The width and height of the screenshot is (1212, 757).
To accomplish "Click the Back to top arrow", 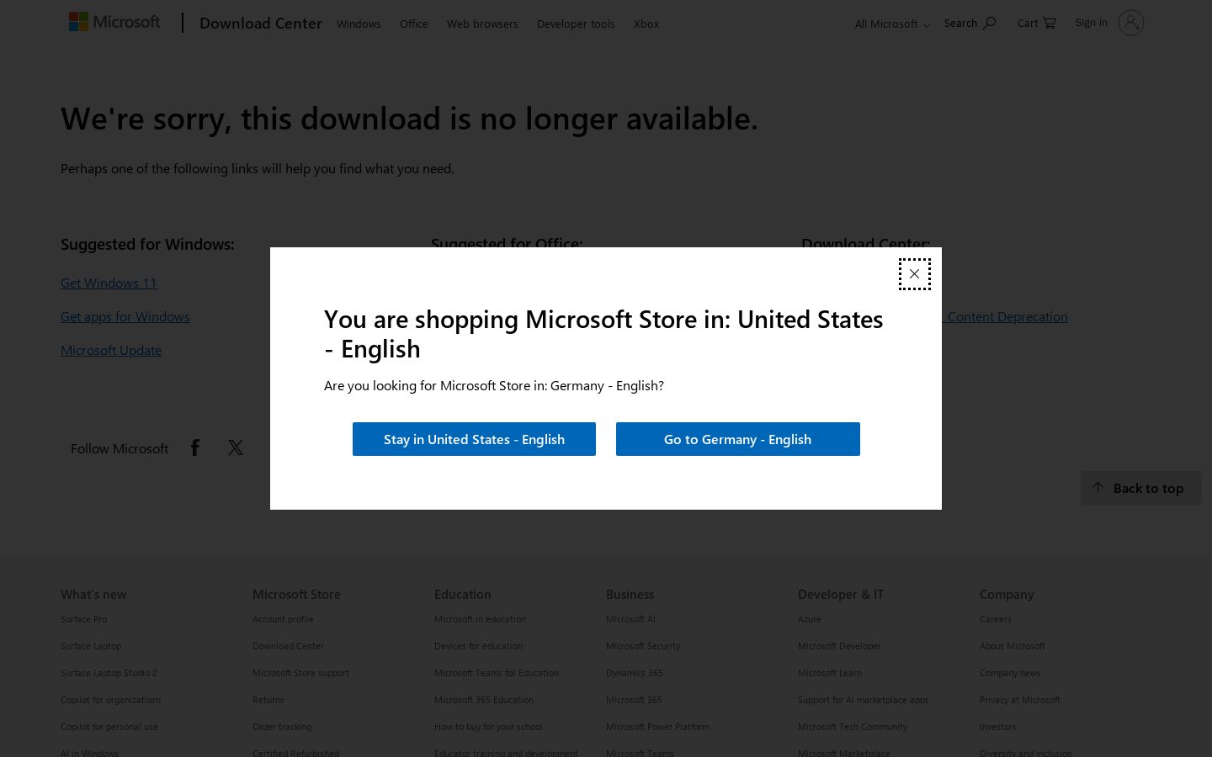I will point(1098,488).
